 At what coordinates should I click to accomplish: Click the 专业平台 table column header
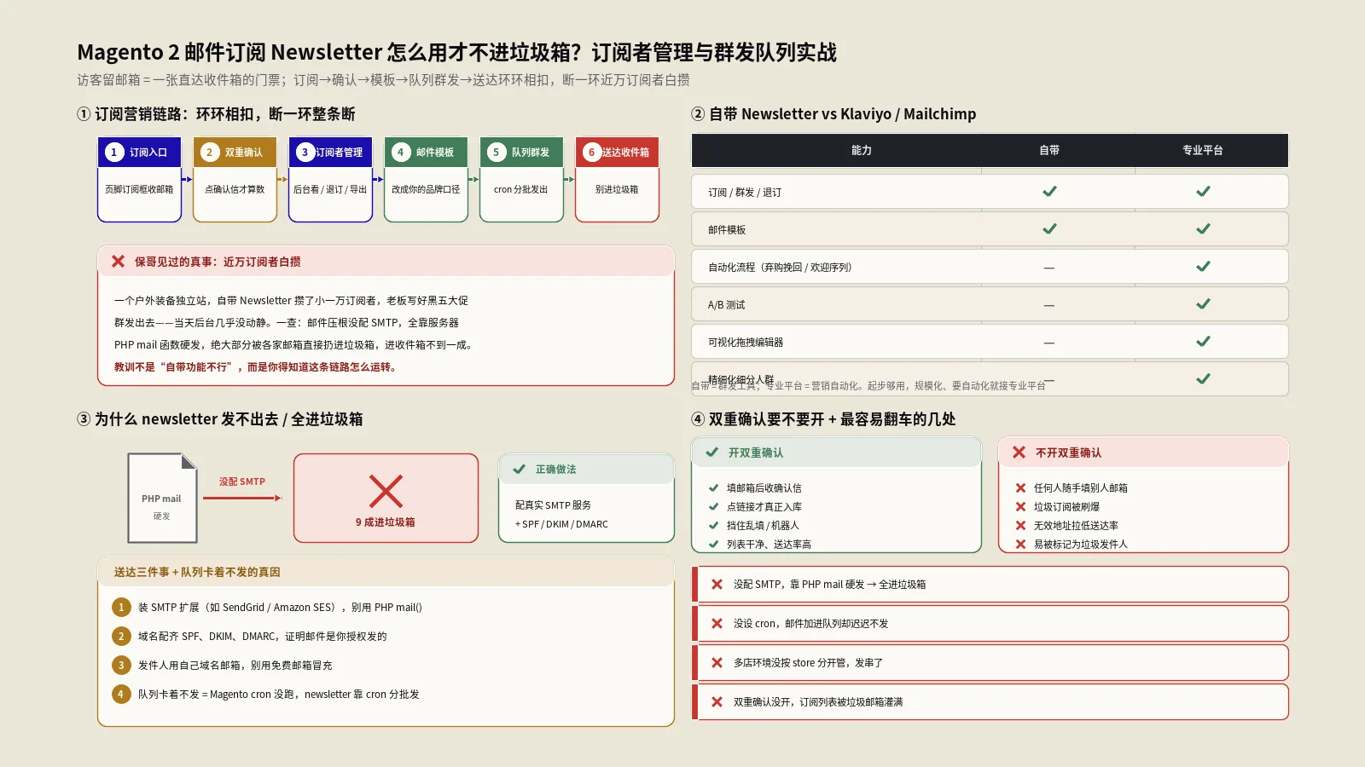[x=1203, y=151]
